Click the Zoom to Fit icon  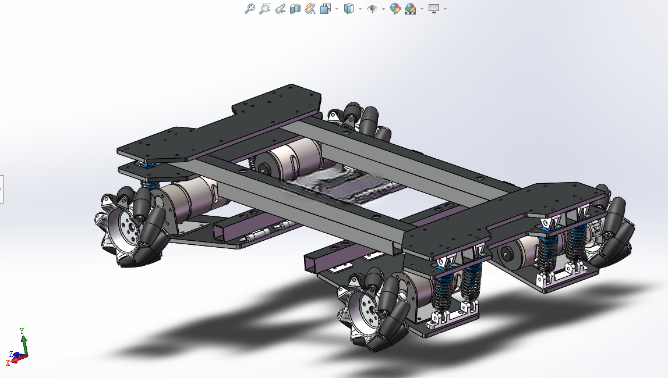click(x=250, y=9)
